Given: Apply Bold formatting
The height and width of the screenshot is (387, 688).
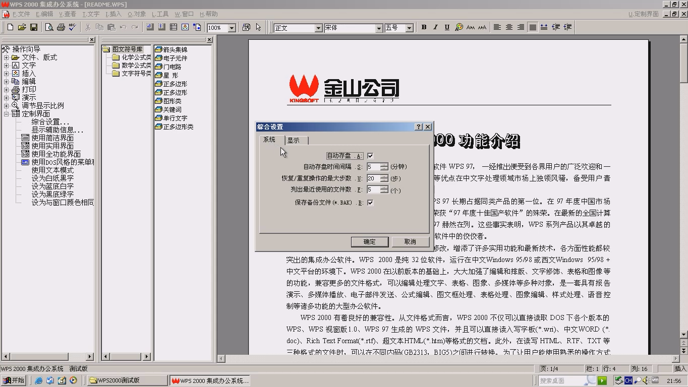Looking at the screenshot, I should 424,27.
